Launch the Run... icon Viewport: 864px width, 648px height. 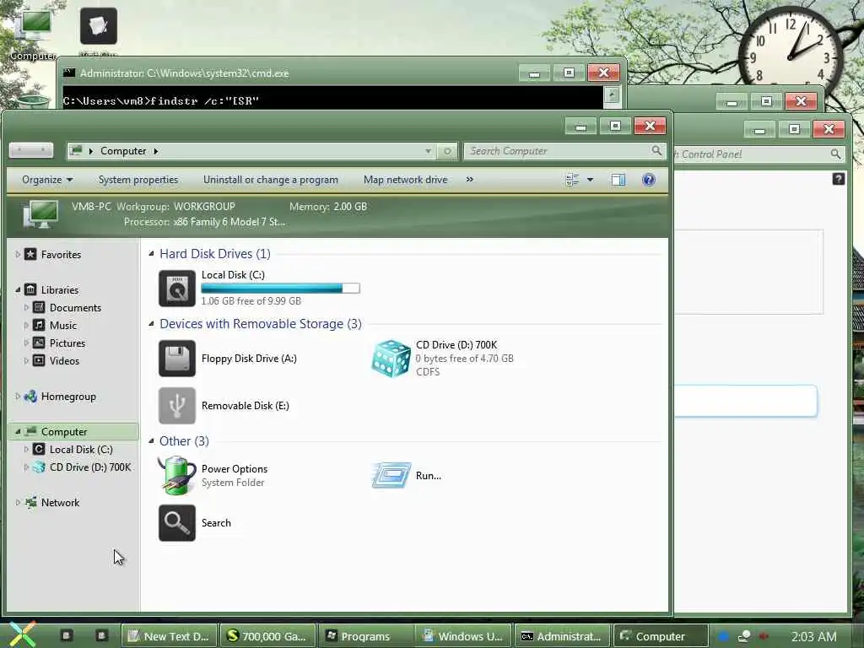[x=391, y=475]
